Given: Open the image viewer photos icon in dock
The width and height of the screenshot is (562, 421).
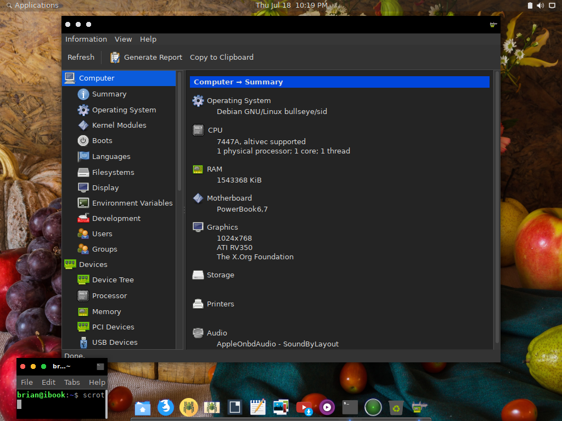Looking at the screenshot, I should [280, 407].
